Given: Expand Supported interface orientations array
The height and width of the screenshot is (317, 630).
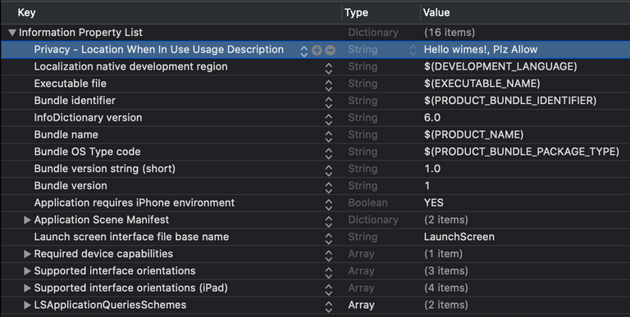Looking at the screenshot, I should coord(27,271).
